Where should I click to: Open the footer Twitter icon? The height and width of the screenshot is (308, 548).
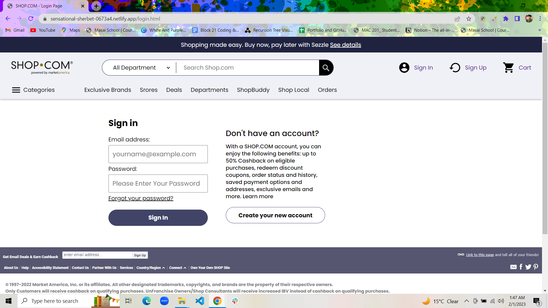(528, 267)
